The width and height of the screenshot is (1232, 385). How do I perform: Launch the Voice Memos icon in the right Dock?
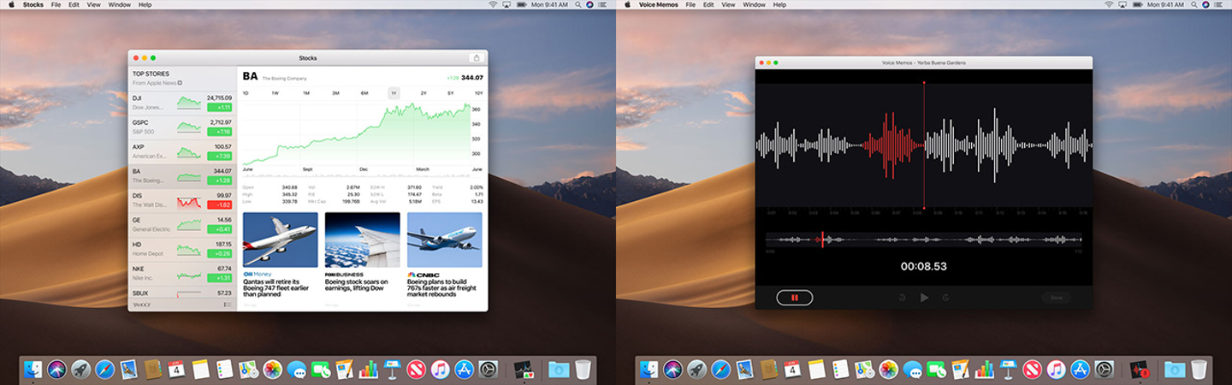1138,370
